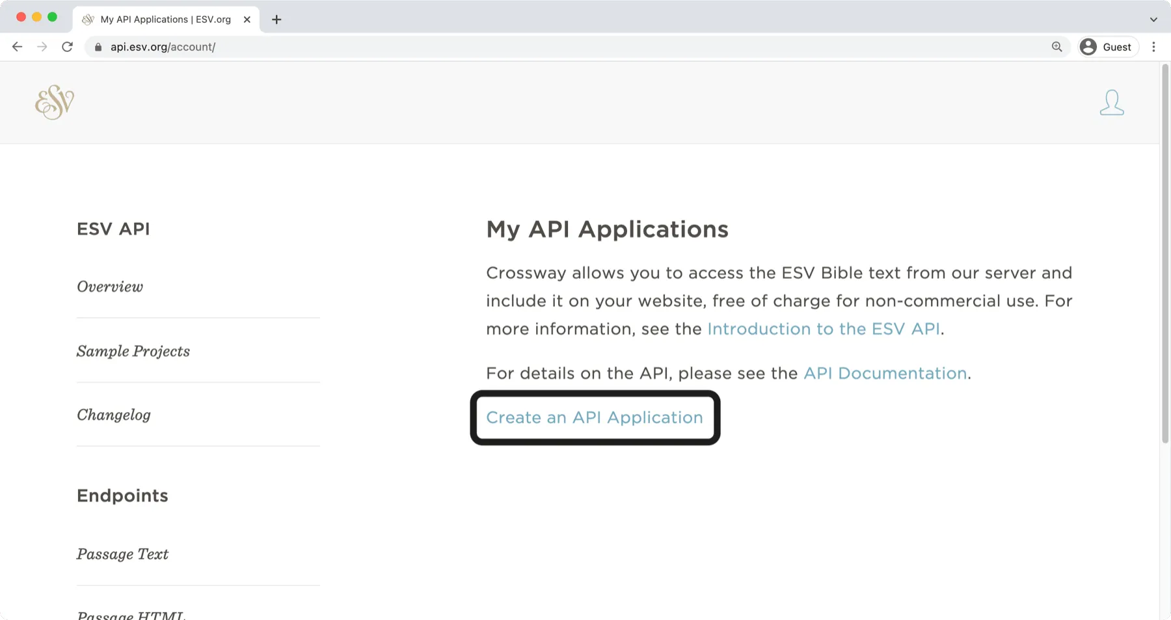Open the user profile silhouette icon
Viewport: 1171px width, 620px height.
tap(1112, 102)
